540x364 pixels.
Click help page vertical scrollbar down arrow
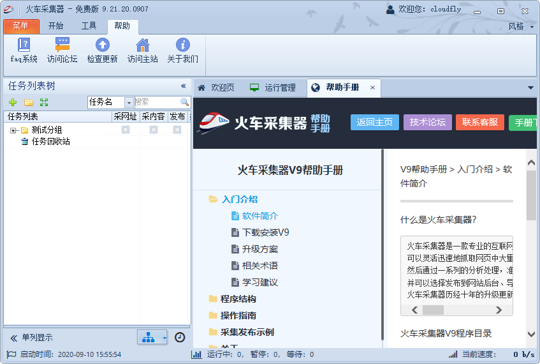531,334
